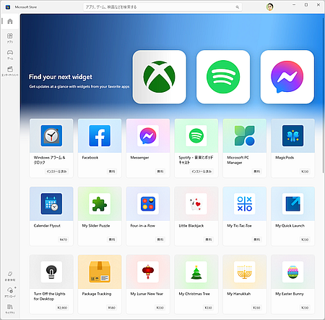Go to the Home page in sidebar
Viewport: 325px width, 320px height.
pyautogui.click(x=10, y=21)
